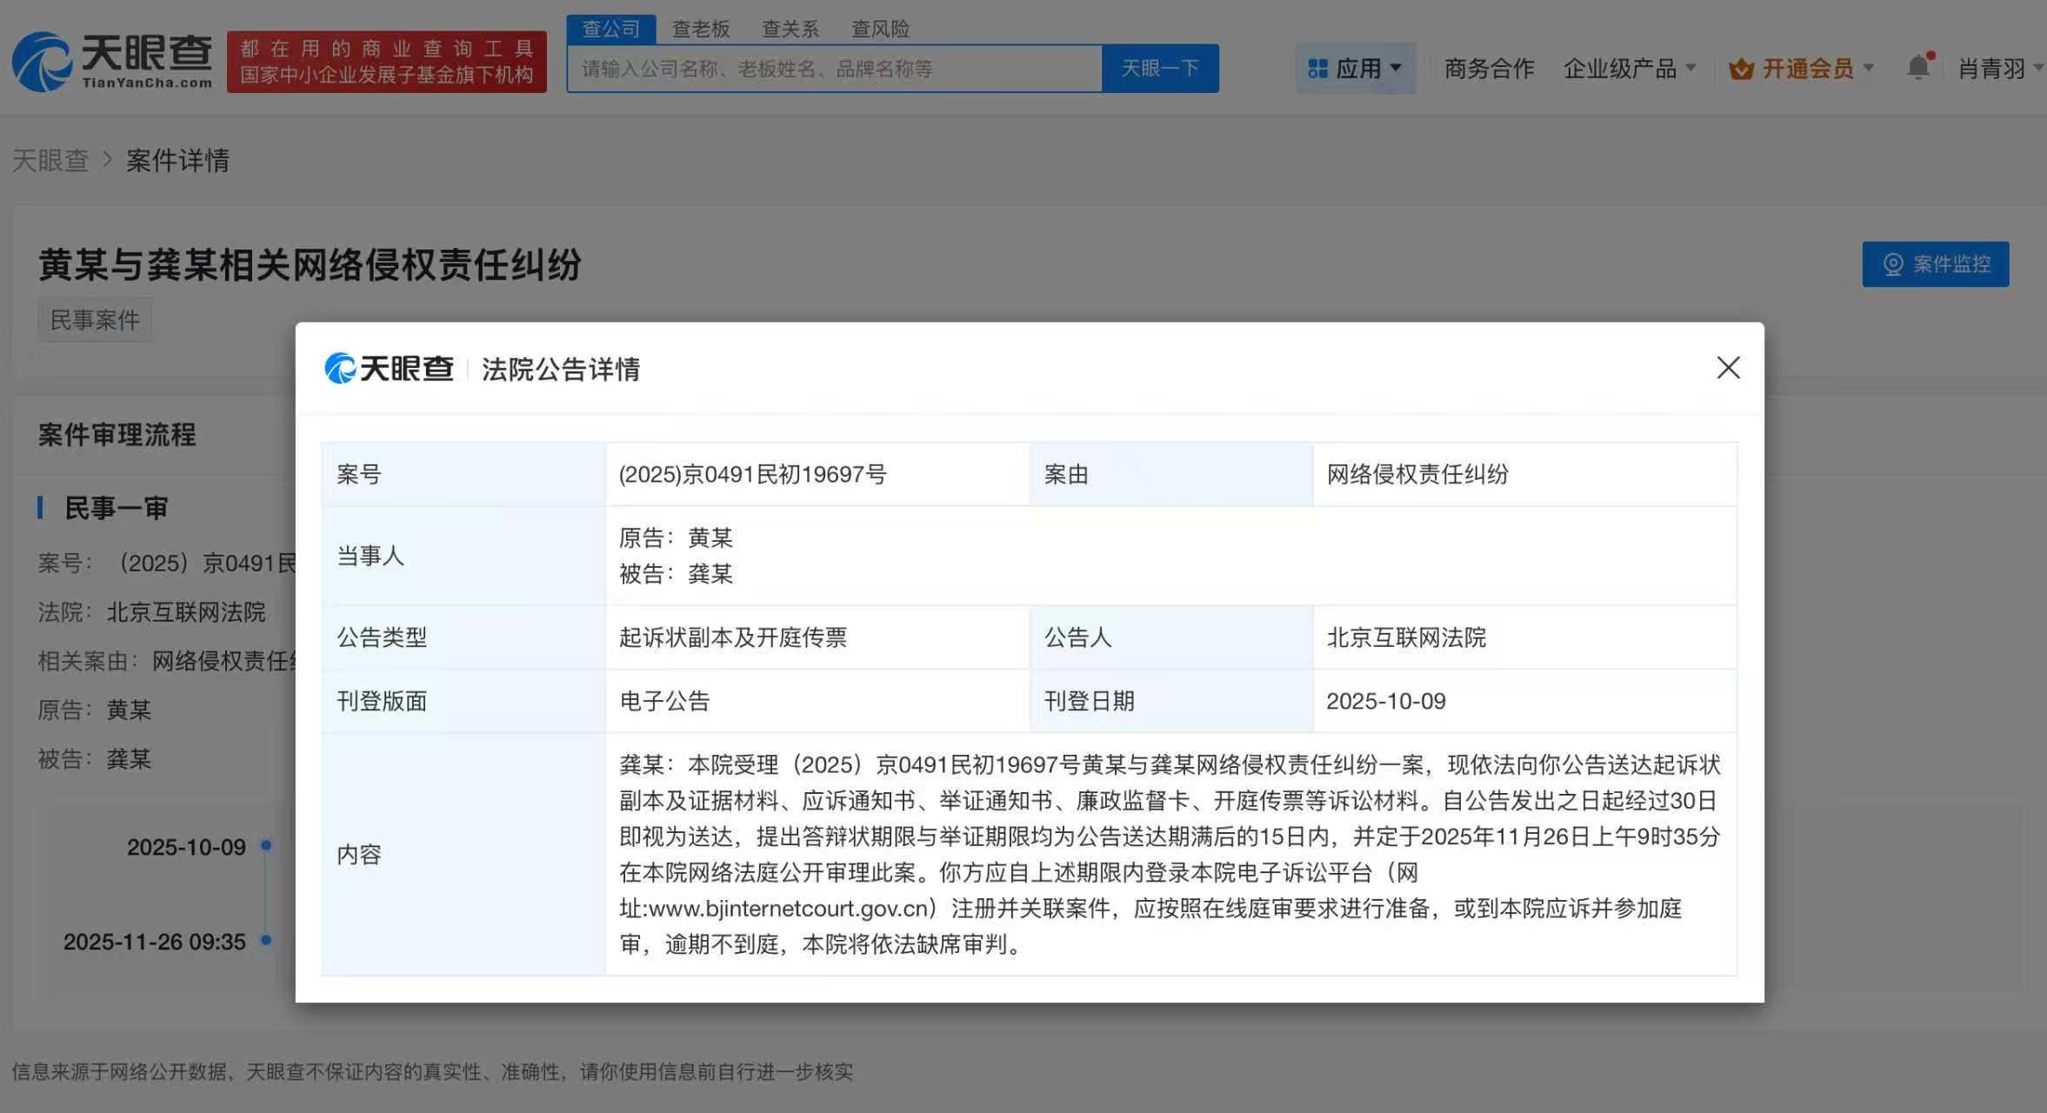The image size is (2047, 1113).
Task: Close the 法院公告详情 dialog
Action: [1728, 368]
